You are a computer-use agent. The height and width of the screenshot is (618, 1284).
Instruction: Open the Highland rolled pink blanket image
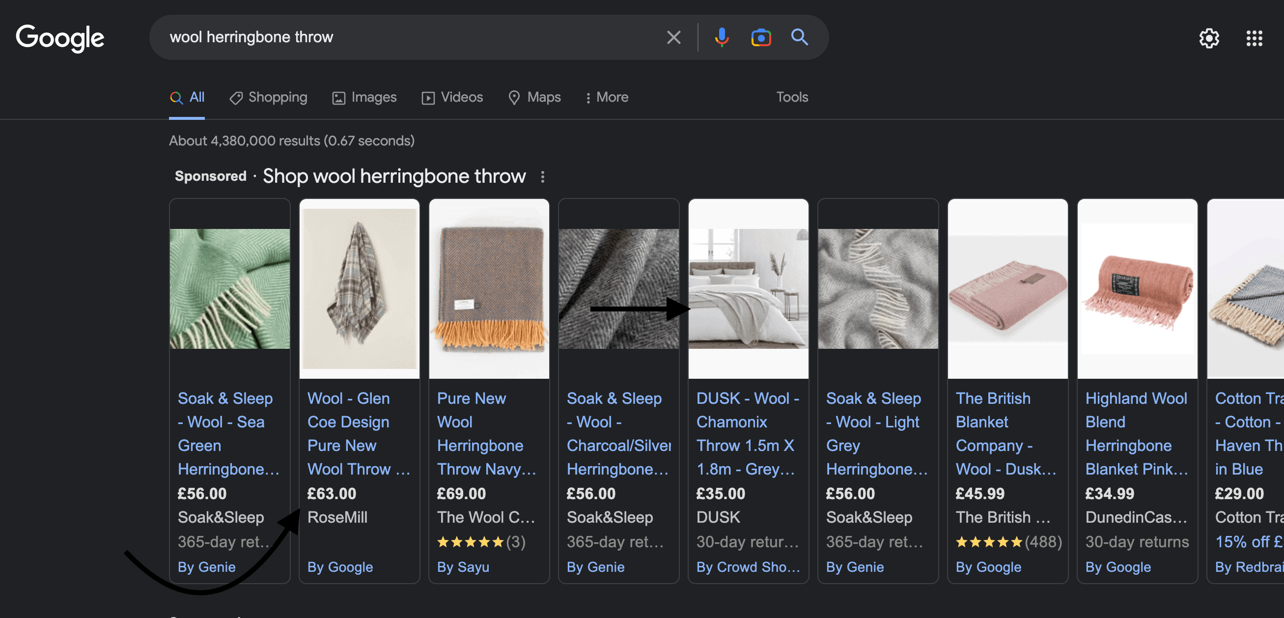1137,288
